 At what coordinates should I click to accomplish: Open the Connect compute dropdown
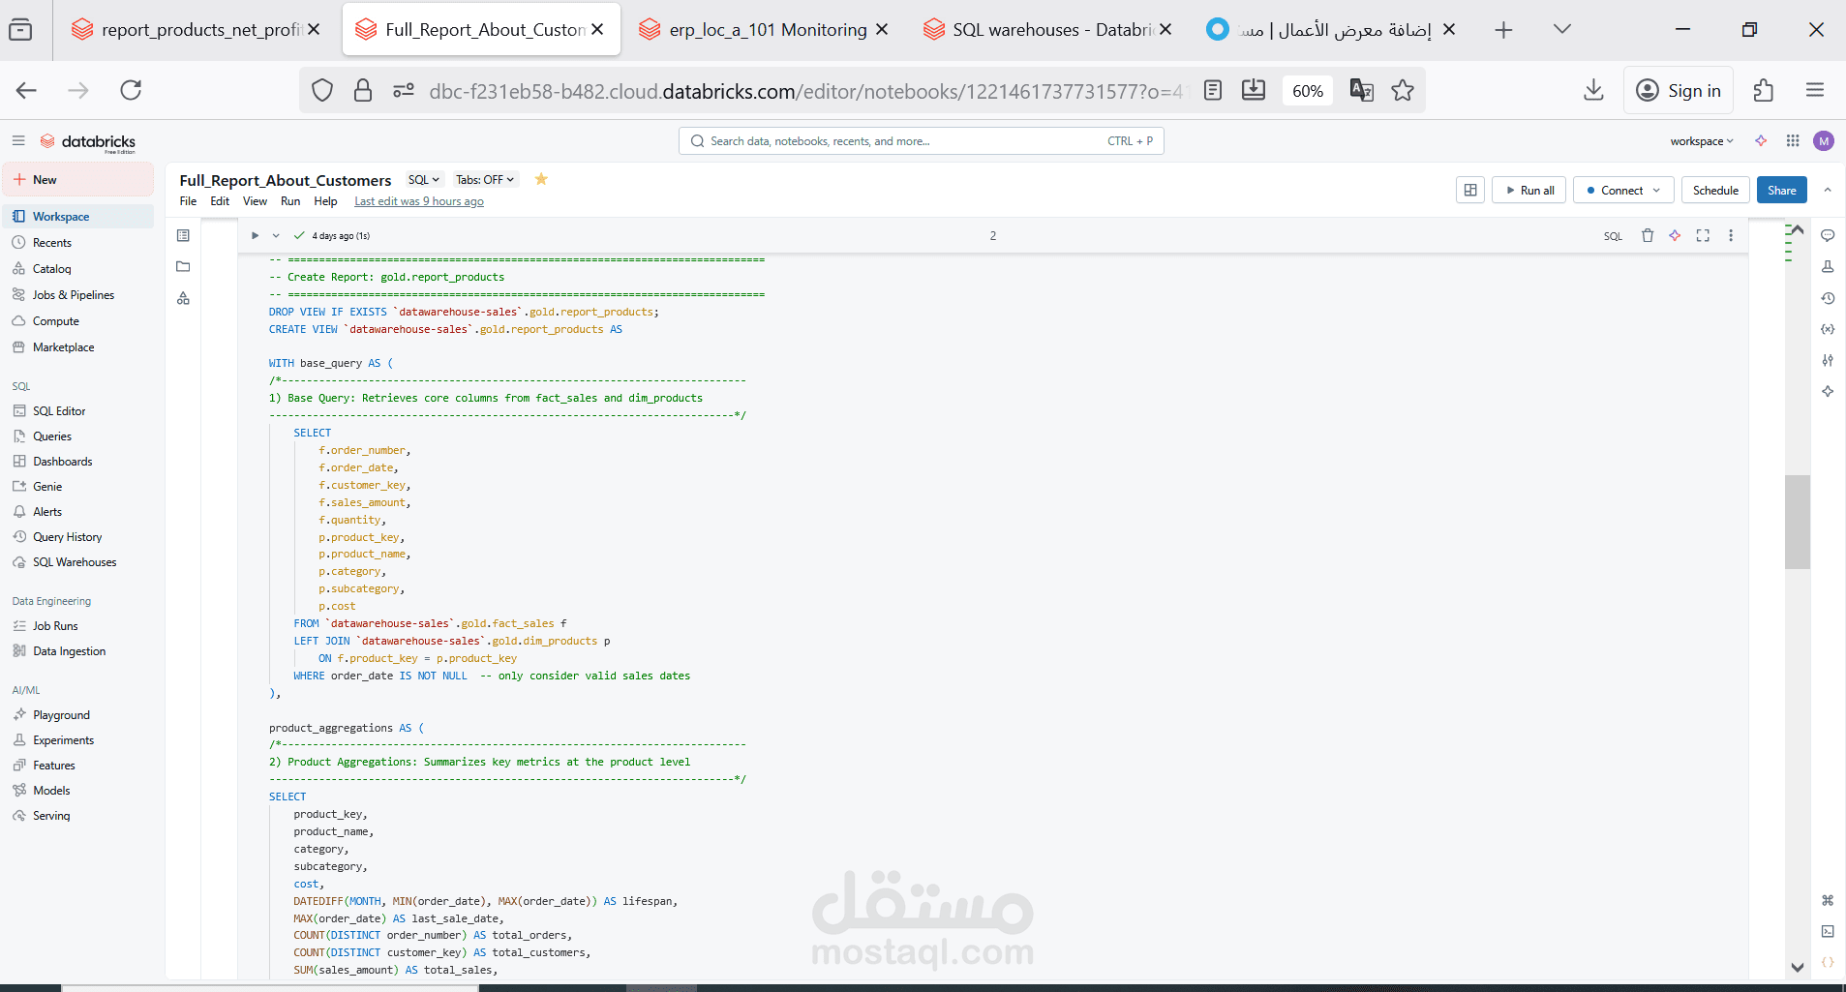coord(1623,190)
